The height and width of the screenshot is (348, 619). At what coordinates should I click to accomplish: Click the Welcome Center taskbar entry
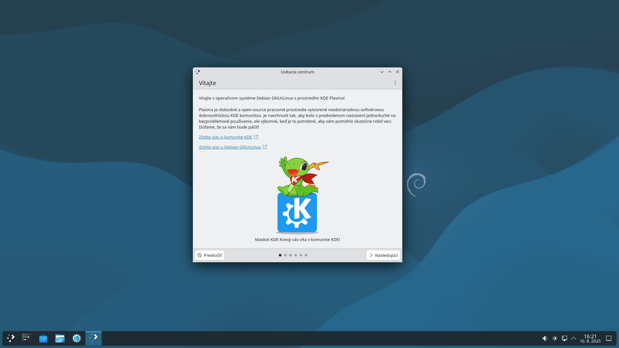[x=93, y=338]
